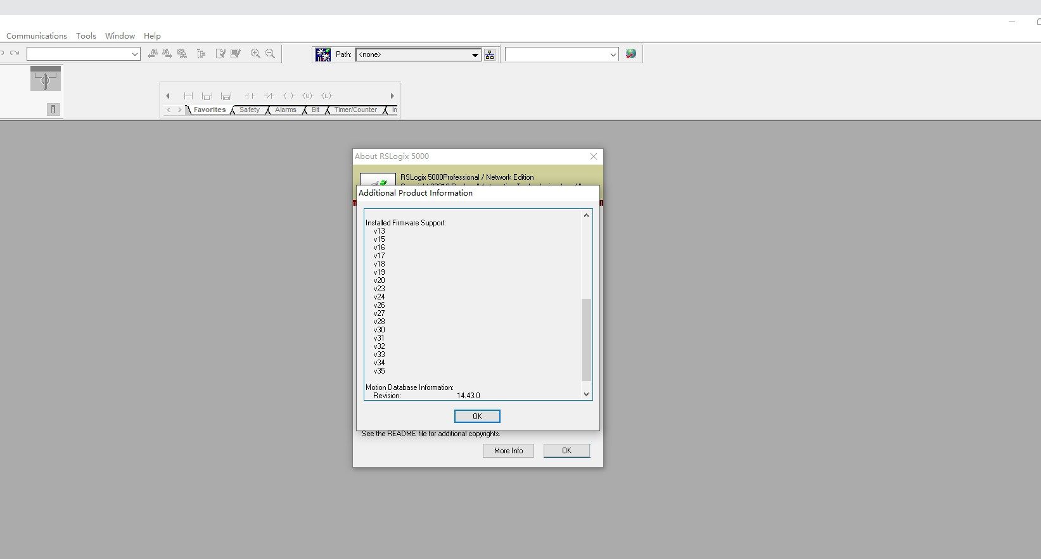Click the v13 firmware entry
Image resolution: width=1041 pixels, height=559 pixels.
click(x=379, y=231)
